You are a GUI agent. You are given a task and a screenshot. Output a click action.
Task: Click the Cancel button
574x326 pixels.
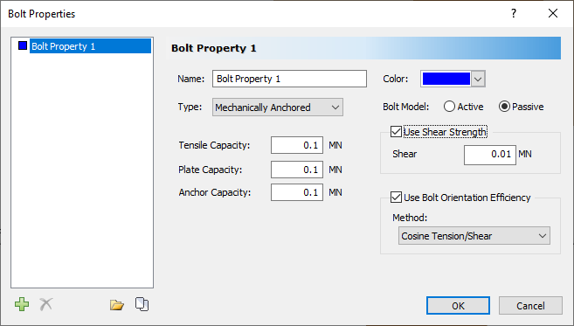[x=530, y=306]
